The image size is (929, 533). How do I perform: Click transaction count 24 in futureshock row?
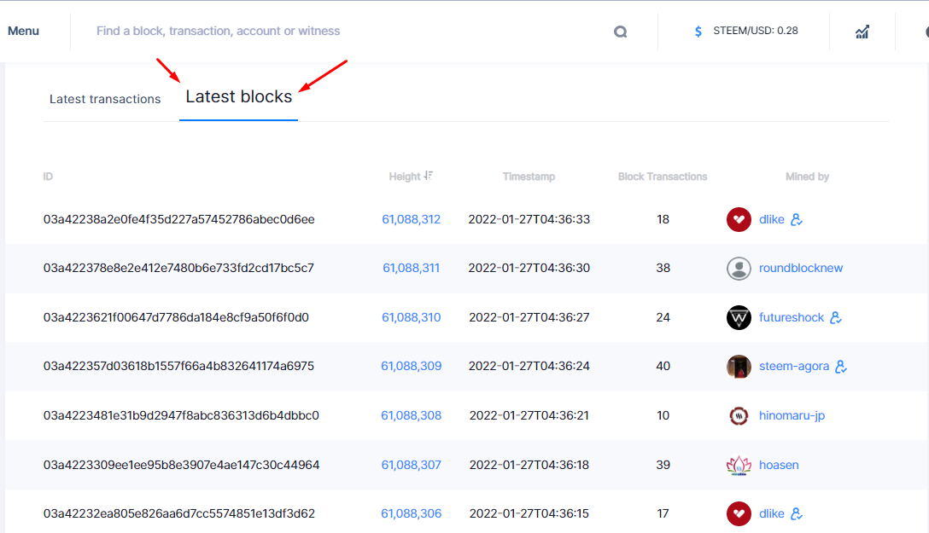(x=663, y=318)
